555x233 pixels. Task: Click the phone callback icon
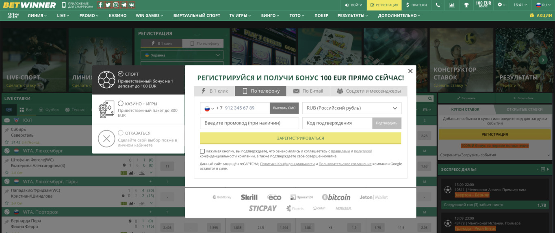(438, 5)
